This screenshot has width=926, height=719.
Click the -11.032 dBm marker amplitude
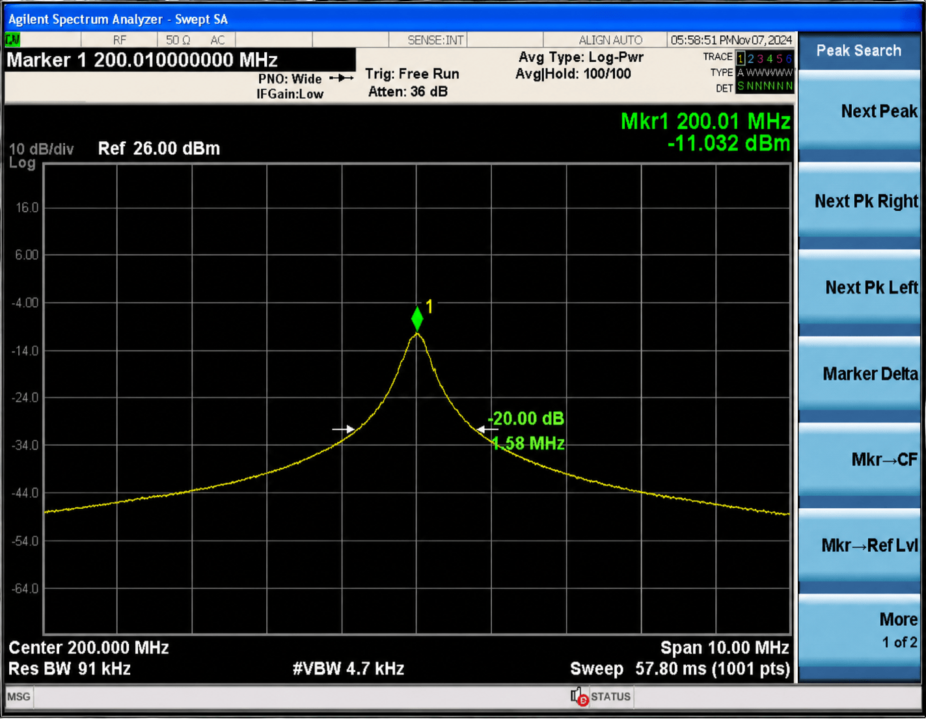729,143
